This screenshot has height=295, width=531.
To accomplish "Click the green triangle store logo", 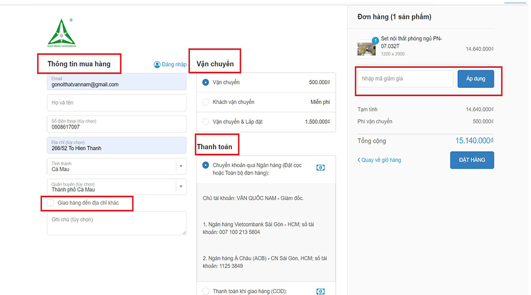I will [x=61, y=33].
